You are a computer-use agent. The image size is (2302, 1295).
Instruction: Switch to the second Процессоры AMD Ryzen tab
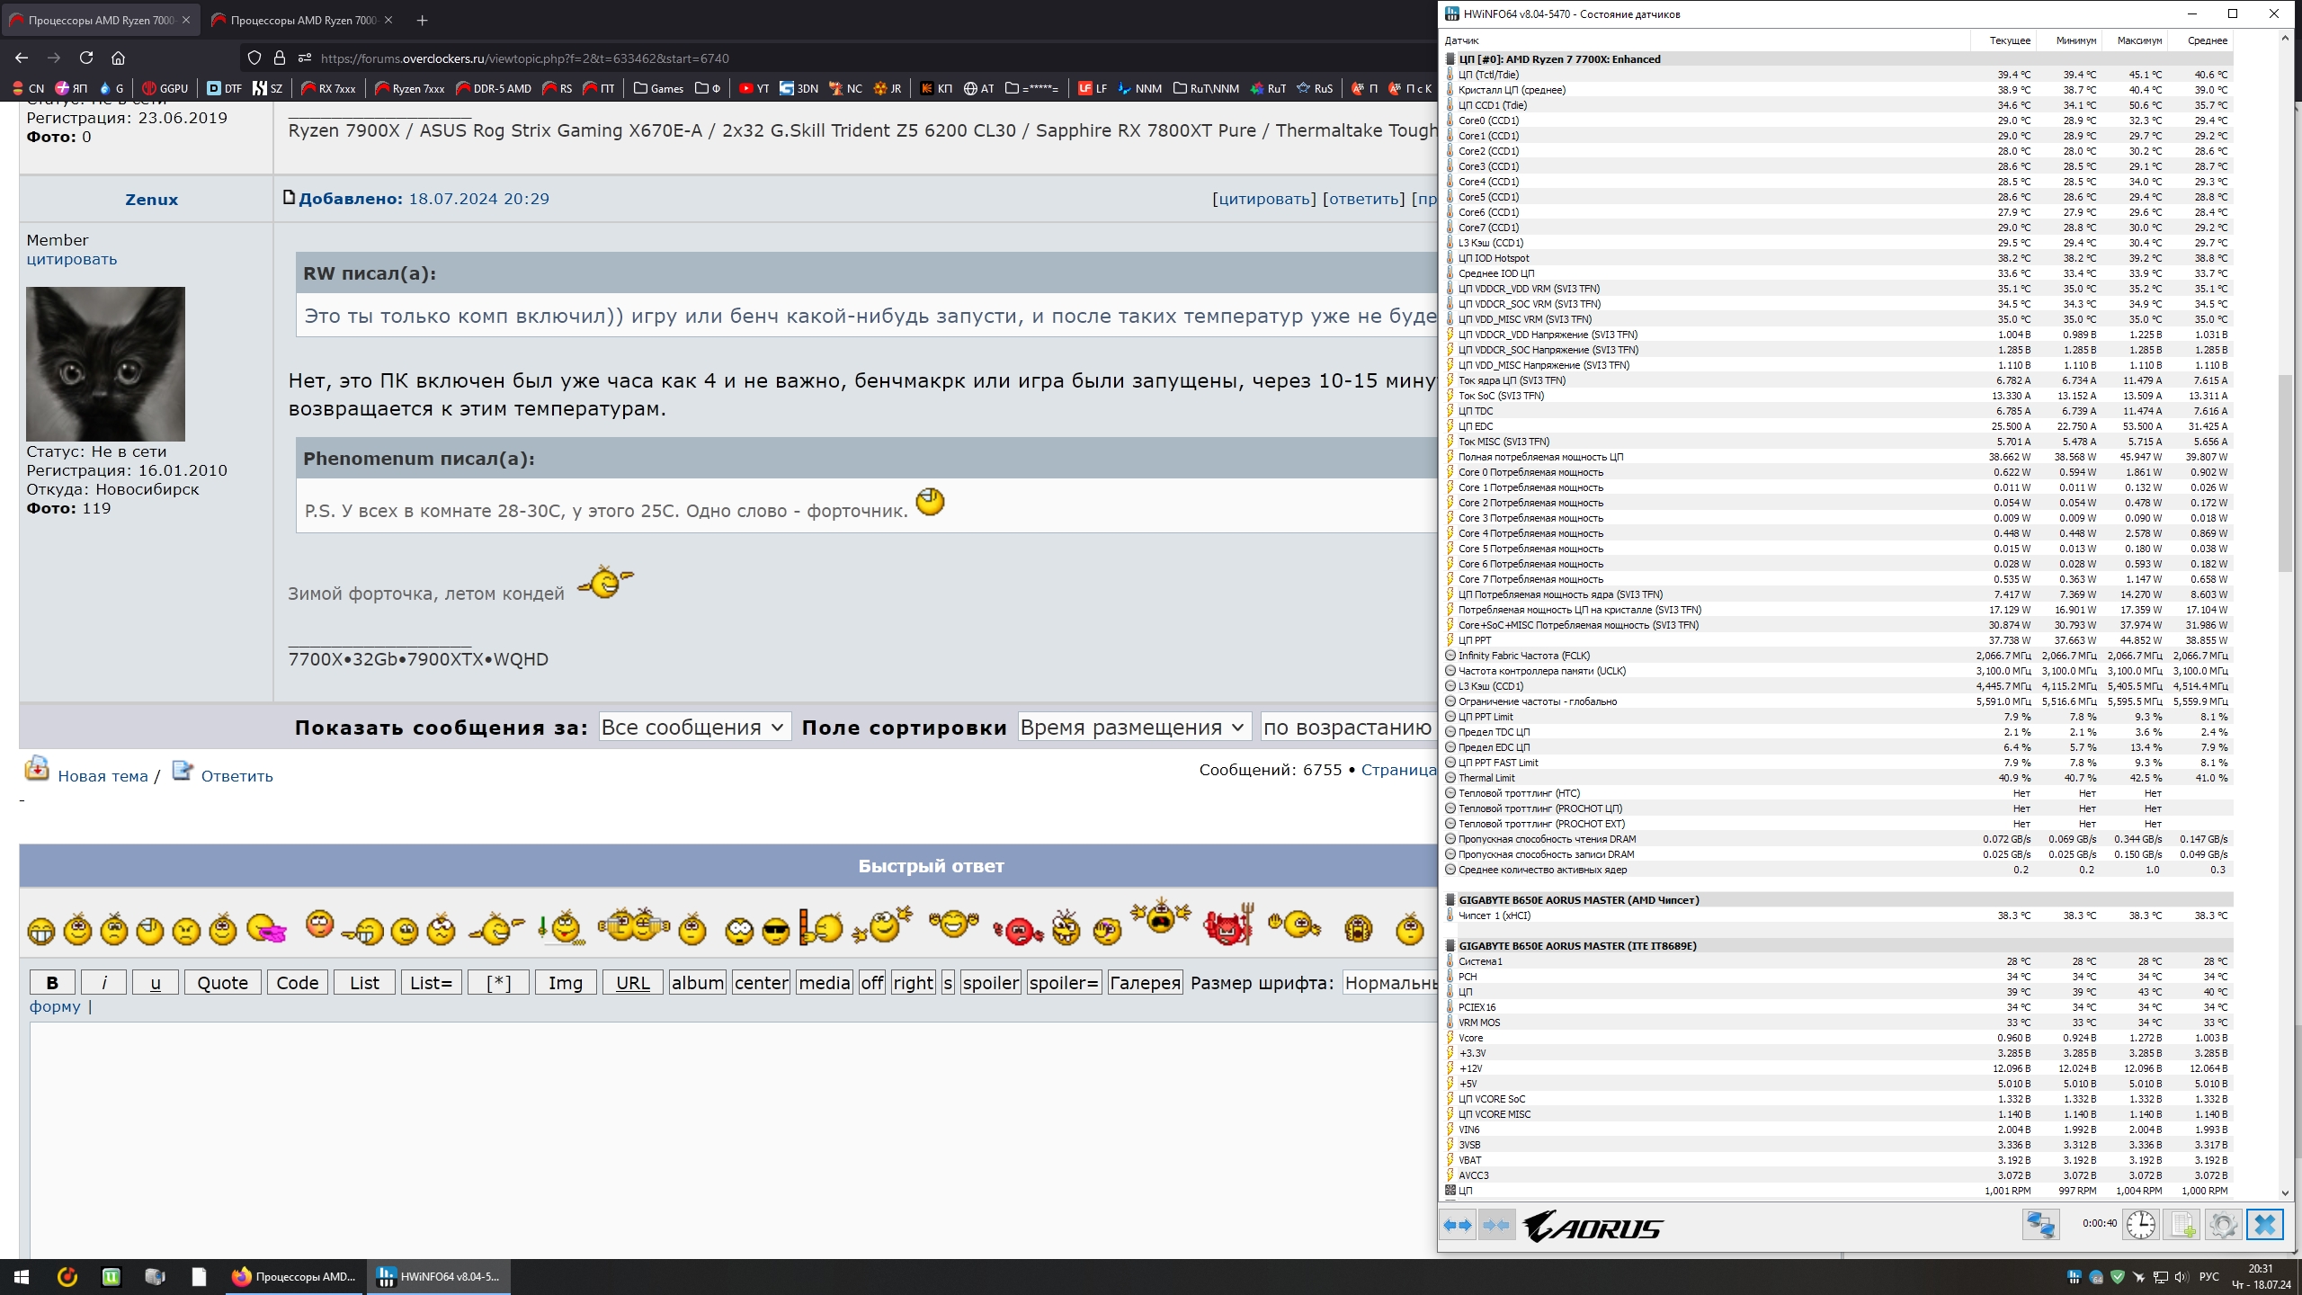click(x=303, y=20)
